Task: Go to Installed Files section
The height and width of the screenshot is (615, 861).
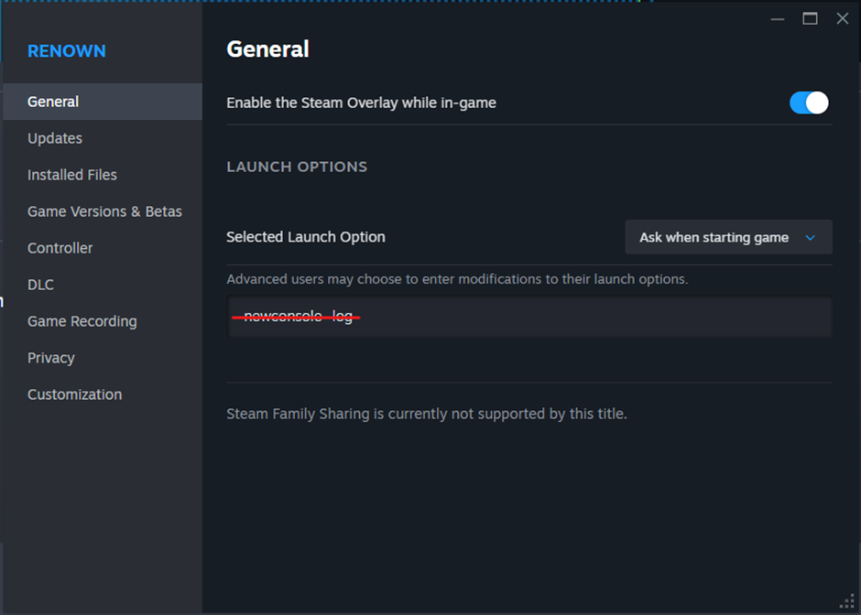Action: coord(72,175)
